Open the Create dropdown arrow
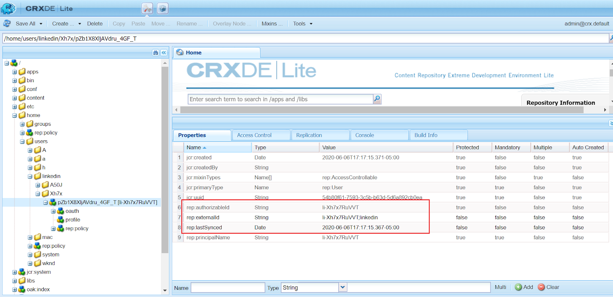Screen dimensions: 613x297 [x=80, y=24]
